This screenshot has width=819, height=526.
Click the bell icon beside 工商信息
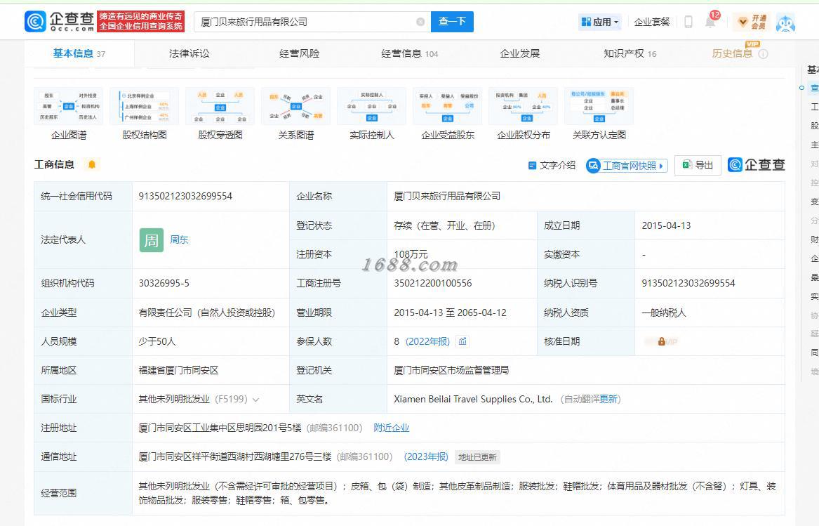pyautogui.click(x=92, y=165)
